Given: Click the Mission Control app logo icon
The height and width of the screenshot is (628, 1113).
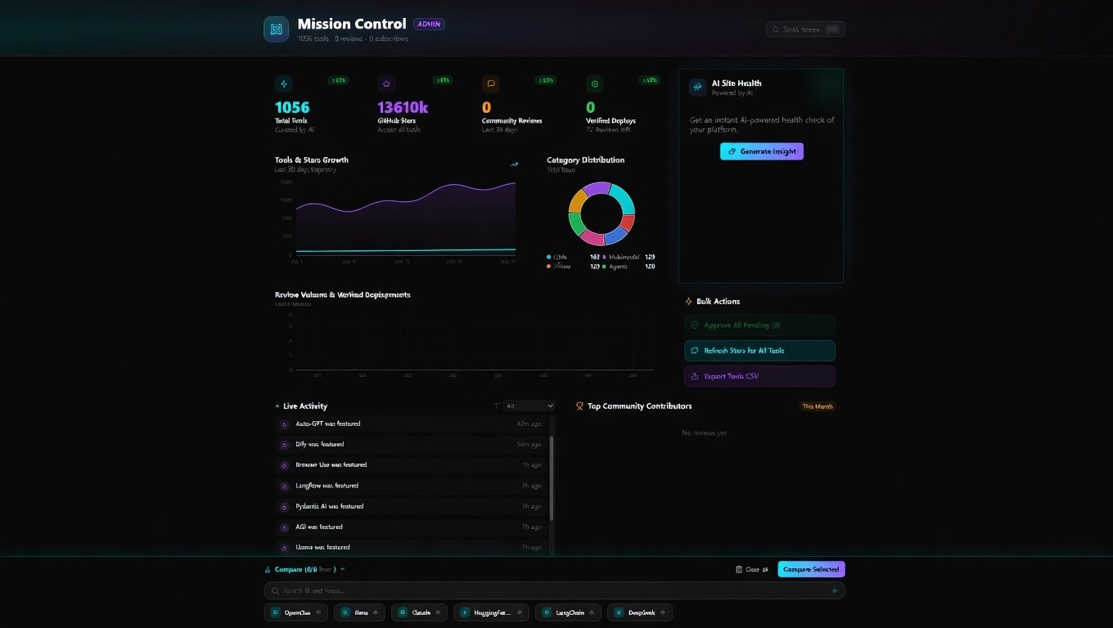Looking at the screenshot, I should pos(276,28).
